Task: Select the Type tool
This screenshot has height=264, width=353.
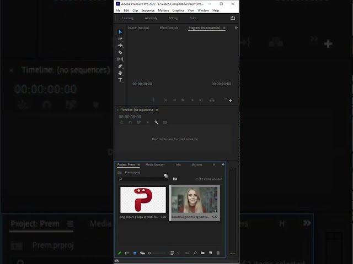Action: click(x=120, y=80)
